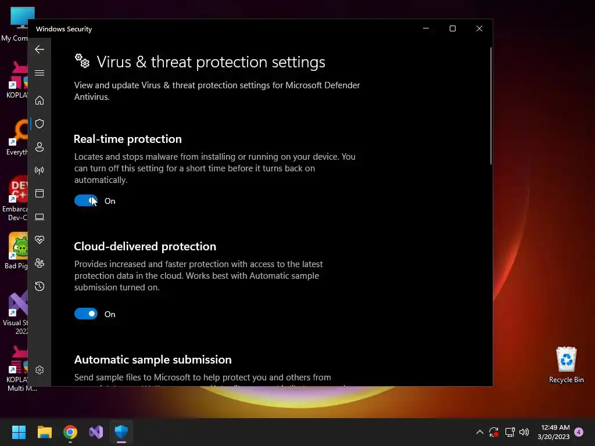The width and height of the screenshot is (595, 446).
Task: Open the taskbar clock and date
Action: 554,432
